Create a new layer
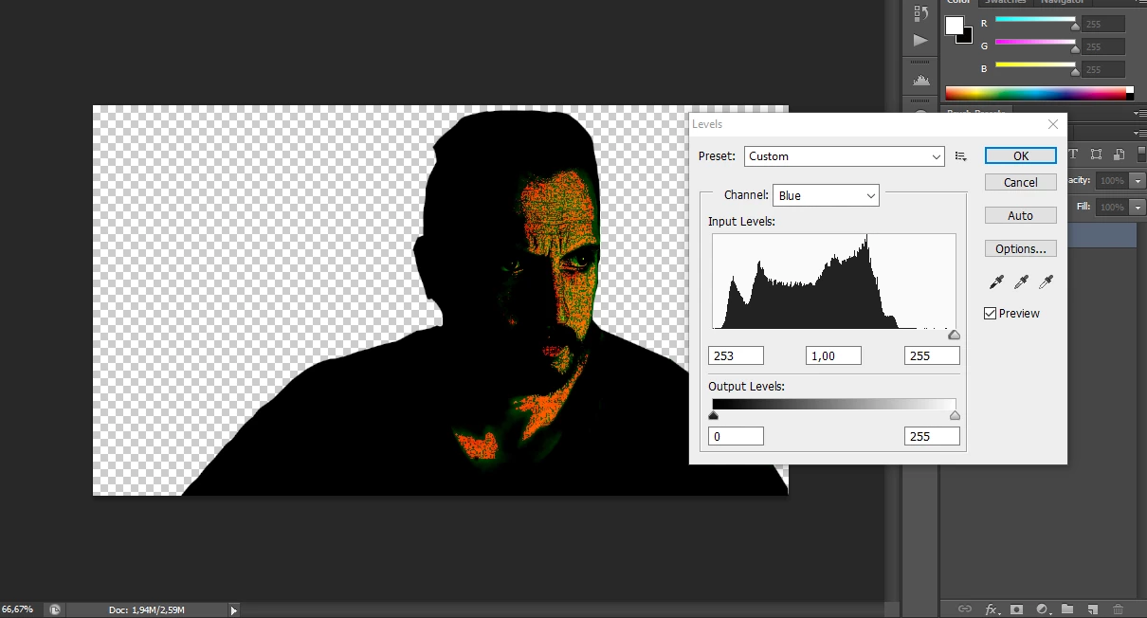 pos(1092,609)
